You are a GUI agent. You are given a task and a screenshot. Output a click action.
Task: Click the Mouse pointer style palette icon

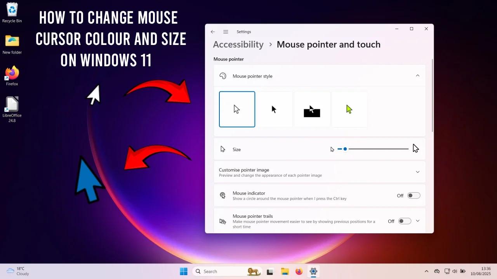click(223, 76)
